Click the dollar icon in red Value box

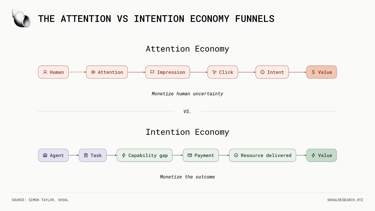(313, 72)
